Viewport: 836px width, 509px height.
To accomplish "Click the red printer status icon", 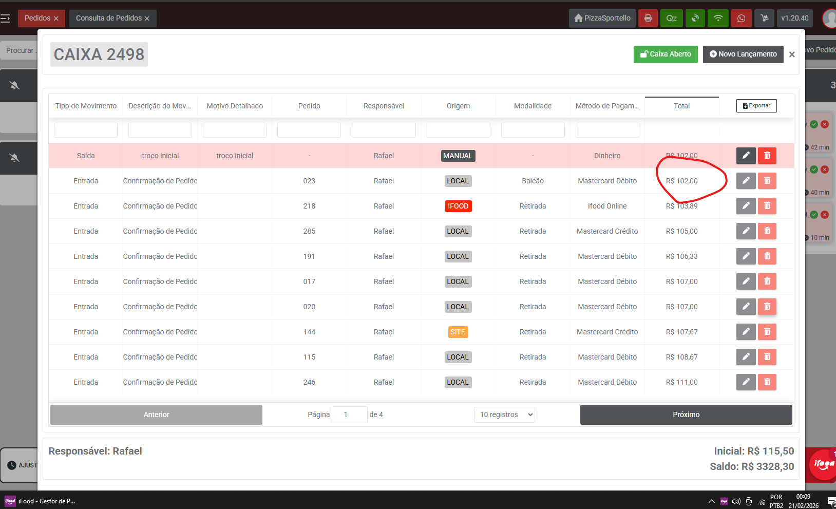I will (x=648, y=18).
